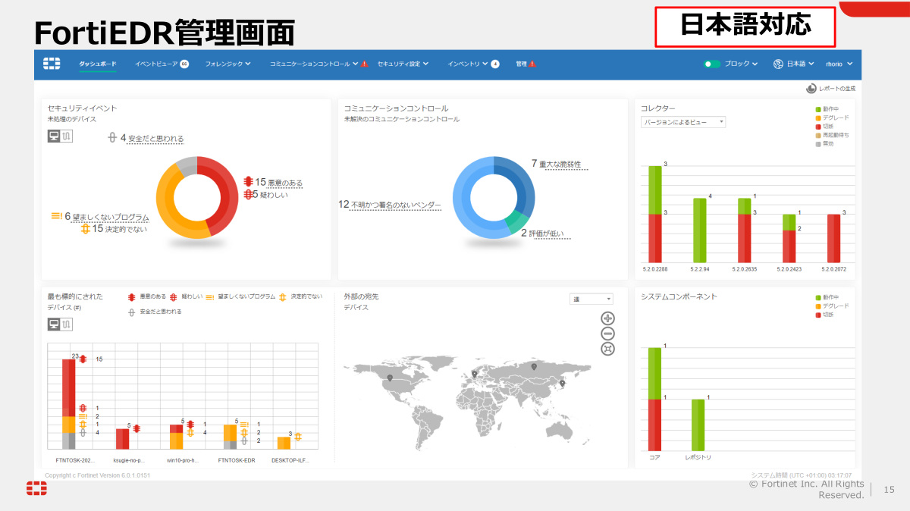This screenshot has width=910, height=511.
Task: Reset the world map view
Action: click(607, 349)
